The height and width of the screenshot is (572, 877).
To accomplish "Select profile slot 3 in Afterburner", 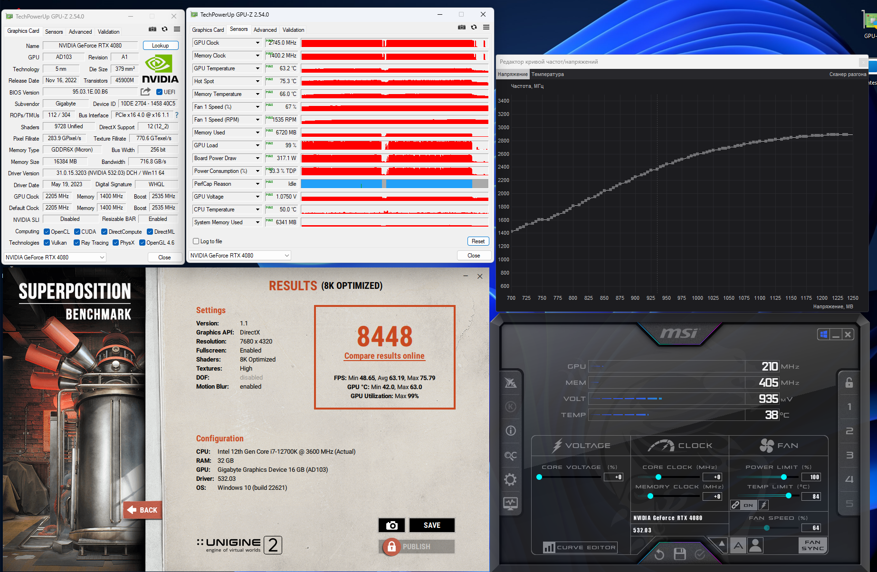I will 849,455.
